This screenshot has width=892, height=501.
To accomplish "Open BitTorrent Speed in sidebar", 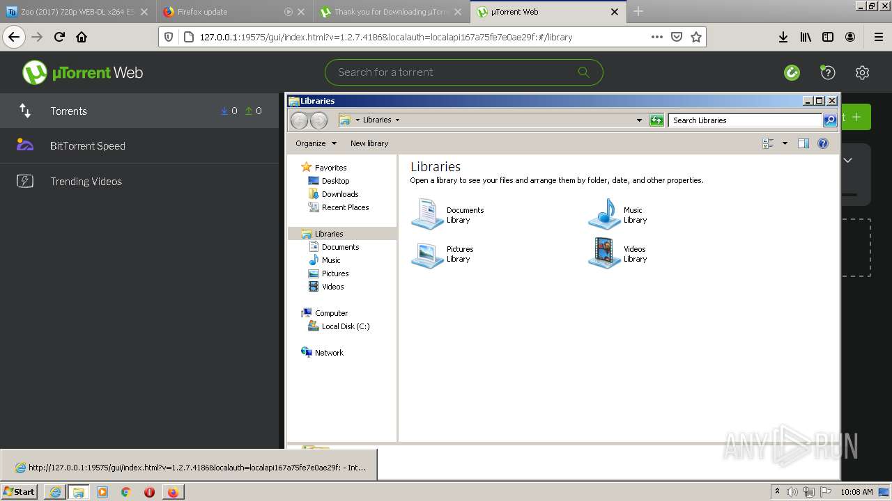I will click(x=139, y=145).
